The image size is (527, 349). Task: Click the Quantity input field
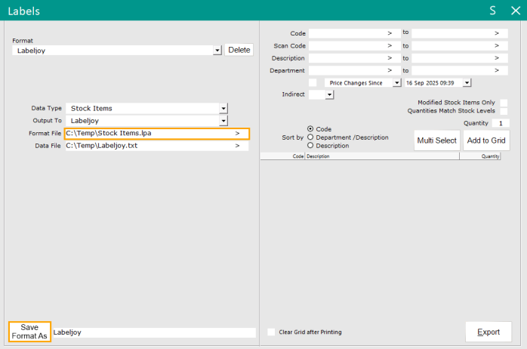coord(501,123)
